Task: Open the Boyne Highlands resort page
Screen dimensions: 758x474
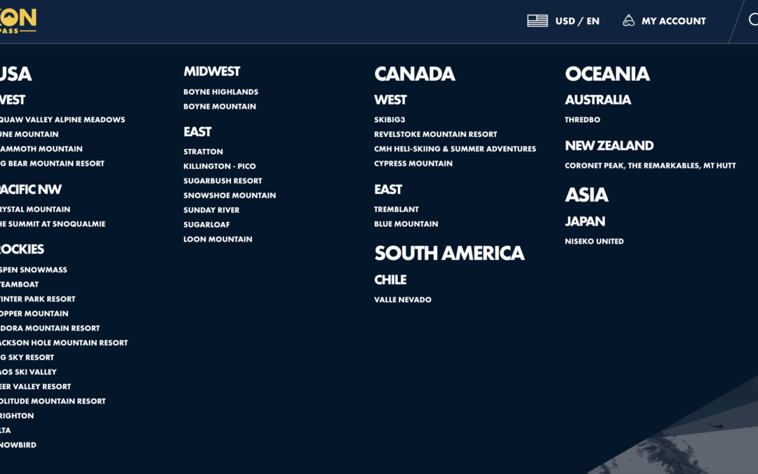Action: 221,92
